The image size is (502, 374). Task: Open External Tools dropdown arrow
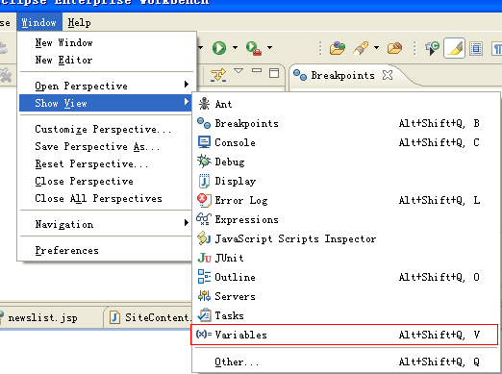(x=270, y=48)
